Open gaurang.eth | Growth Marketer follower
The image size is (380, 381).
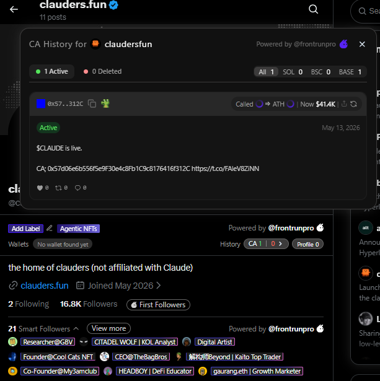[257, 371]
